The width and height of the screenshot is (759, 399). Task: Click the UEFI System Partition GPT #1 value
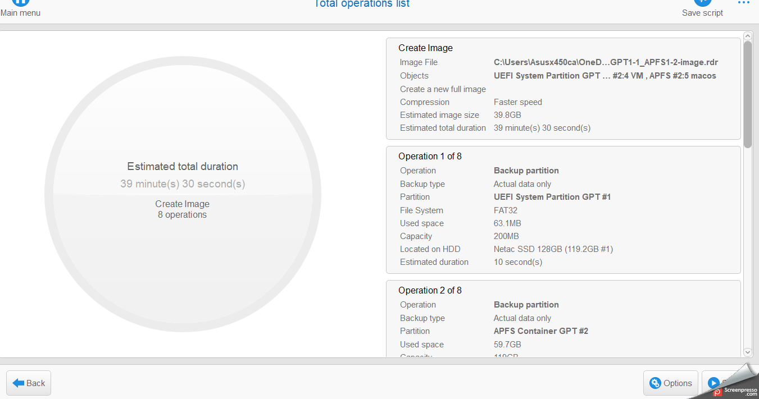click(552, 197)
